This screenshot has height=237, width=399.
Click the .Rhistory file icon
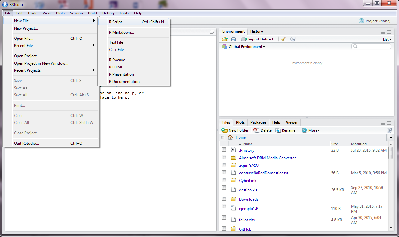pyautogui.click(x=233, y=150)
